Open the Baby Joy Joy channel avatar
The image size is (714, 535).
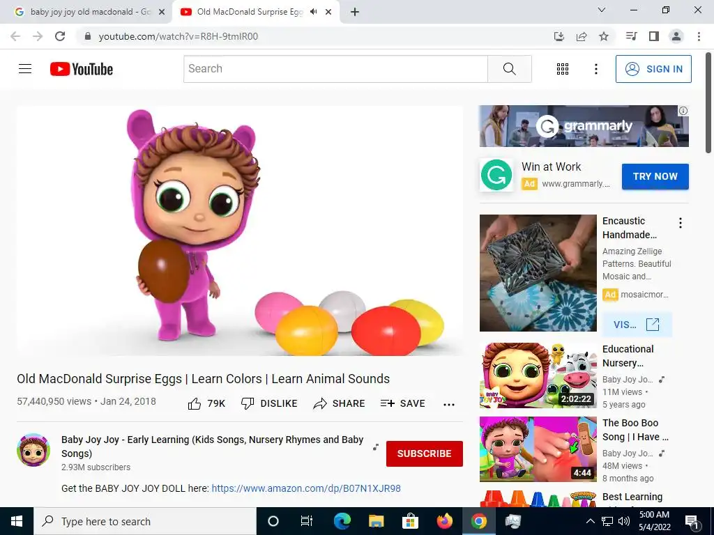pos(33,450)
